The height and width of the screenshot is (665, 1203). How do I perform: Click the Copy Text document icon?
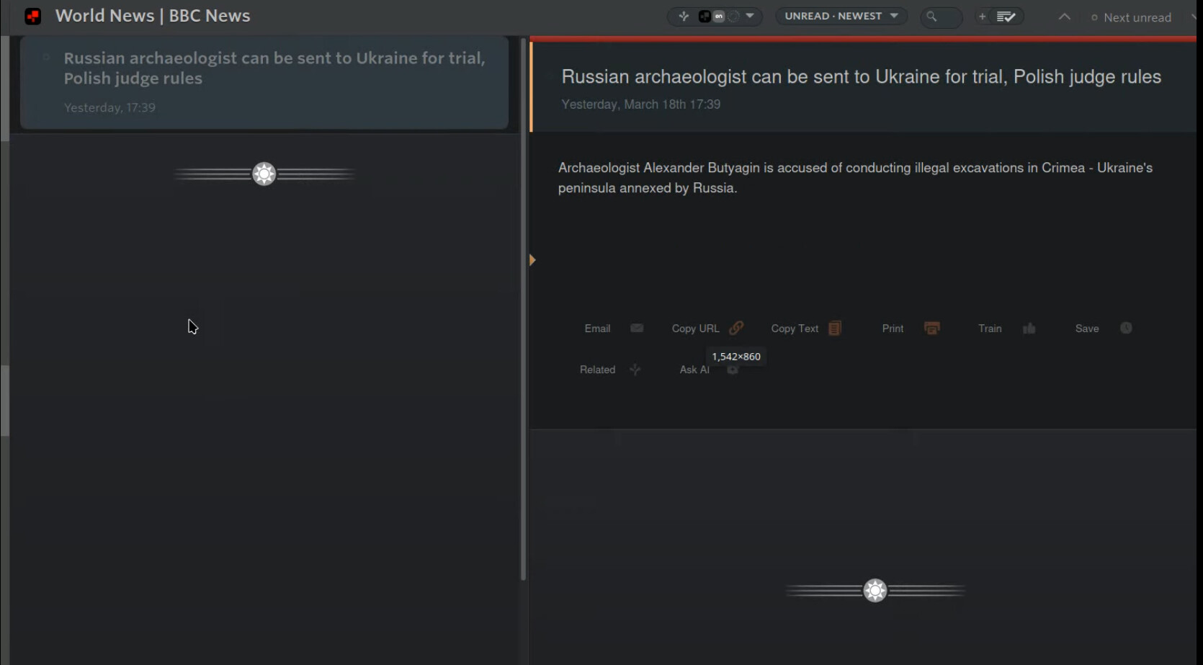coord(834,329)
